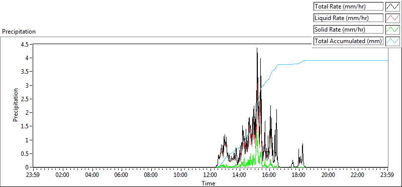This screenshot has width=402, height=187.
Task: Click the 02:00 time axis label
Action: (63, 175)
